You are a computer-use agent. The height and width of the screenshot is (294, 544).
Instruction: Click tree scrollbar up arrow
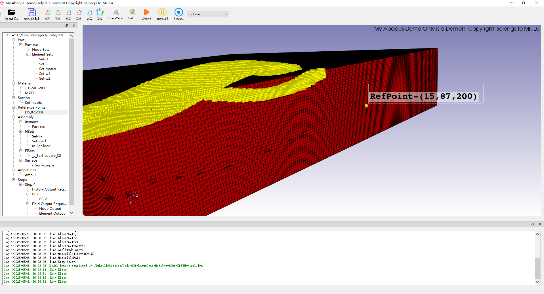pyautogui.click(x=72, y=35)
